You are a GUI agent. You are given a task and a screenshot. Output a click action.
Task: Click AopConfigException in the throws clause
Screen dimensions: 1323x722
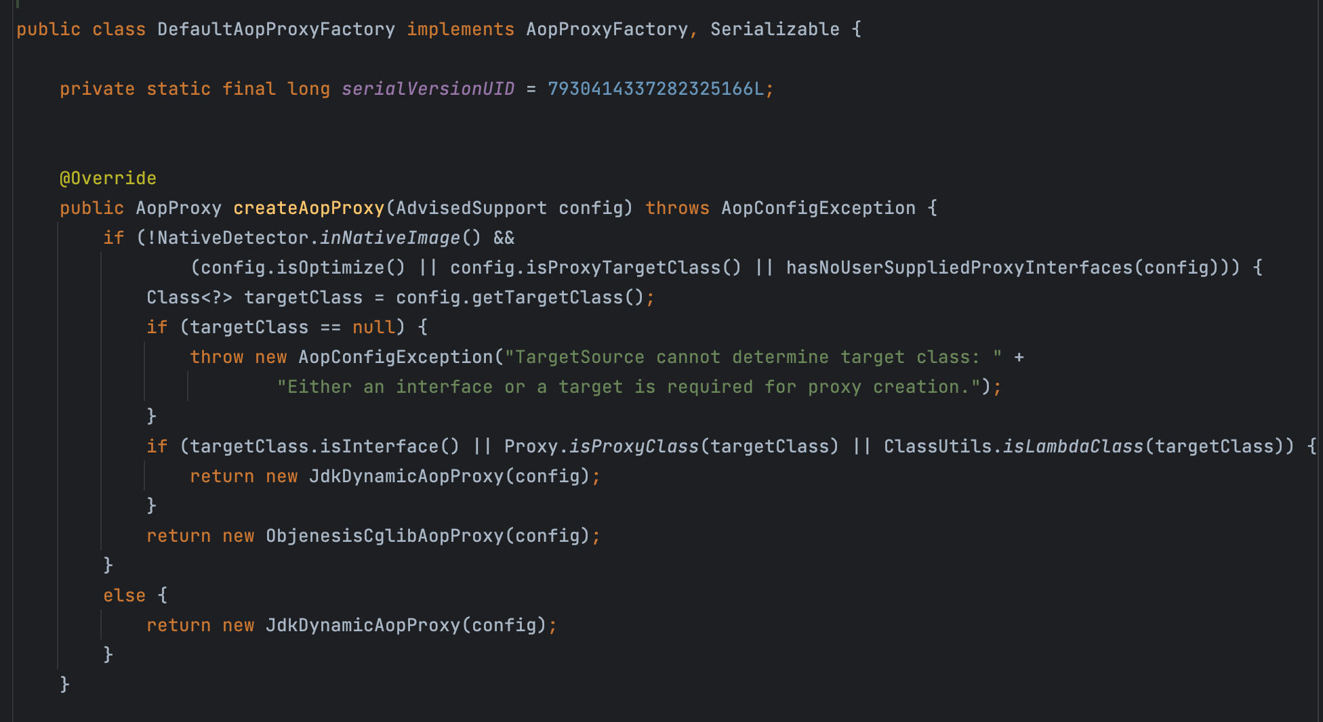click(818, 208)
